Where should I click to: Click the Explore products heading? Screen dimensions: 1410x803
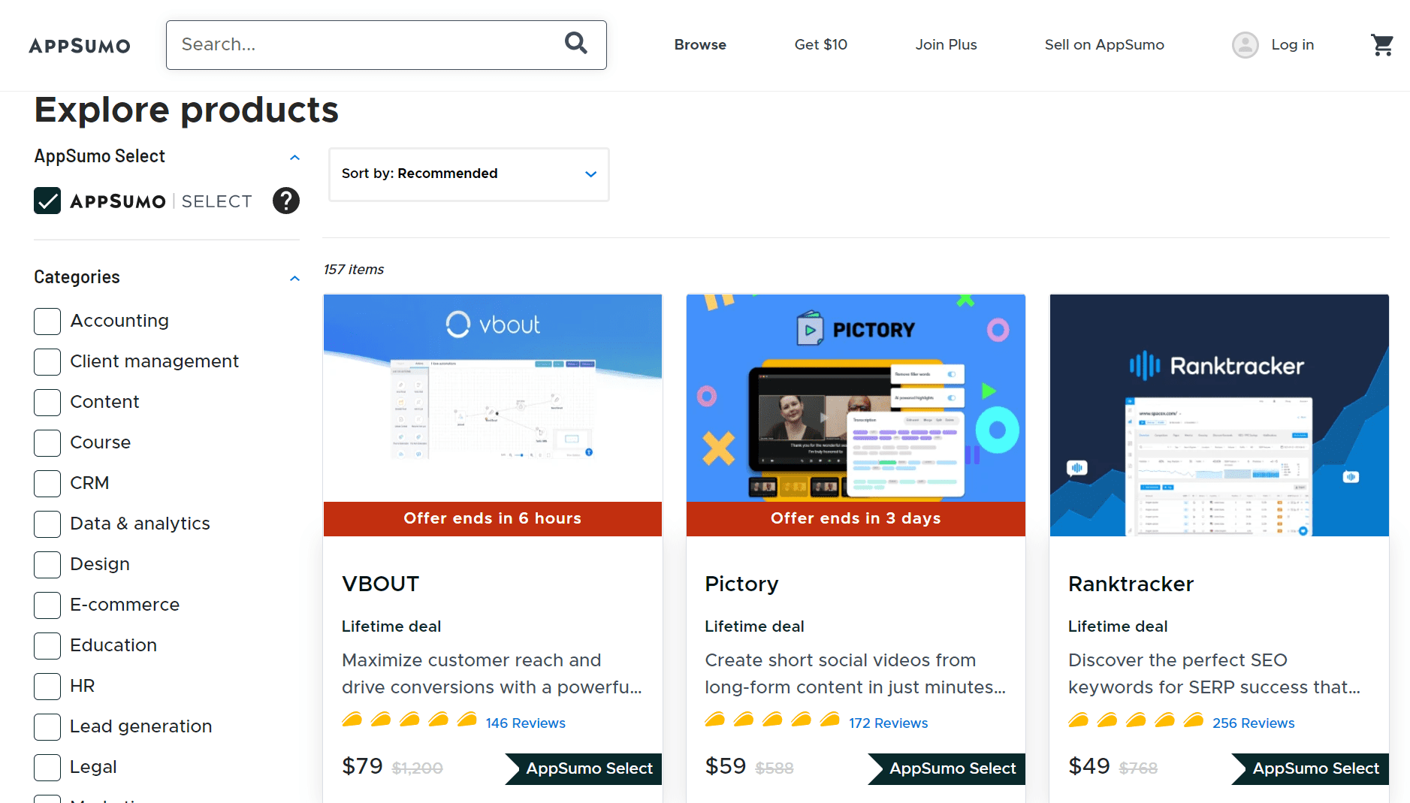pos(186,110)
